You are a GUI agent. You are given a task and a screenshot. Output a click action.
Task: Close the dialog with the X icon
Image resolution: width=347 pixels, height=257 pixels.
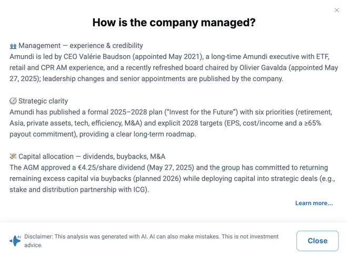336,10
